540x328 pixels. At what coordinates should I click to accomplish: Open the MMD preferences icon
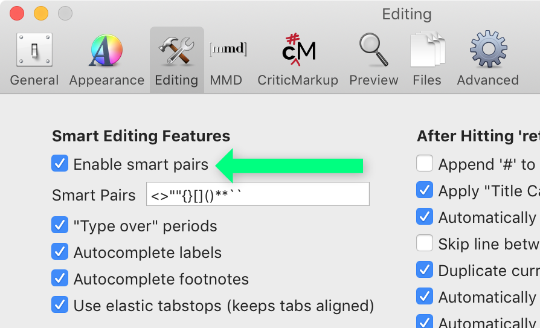pos(228,48)
